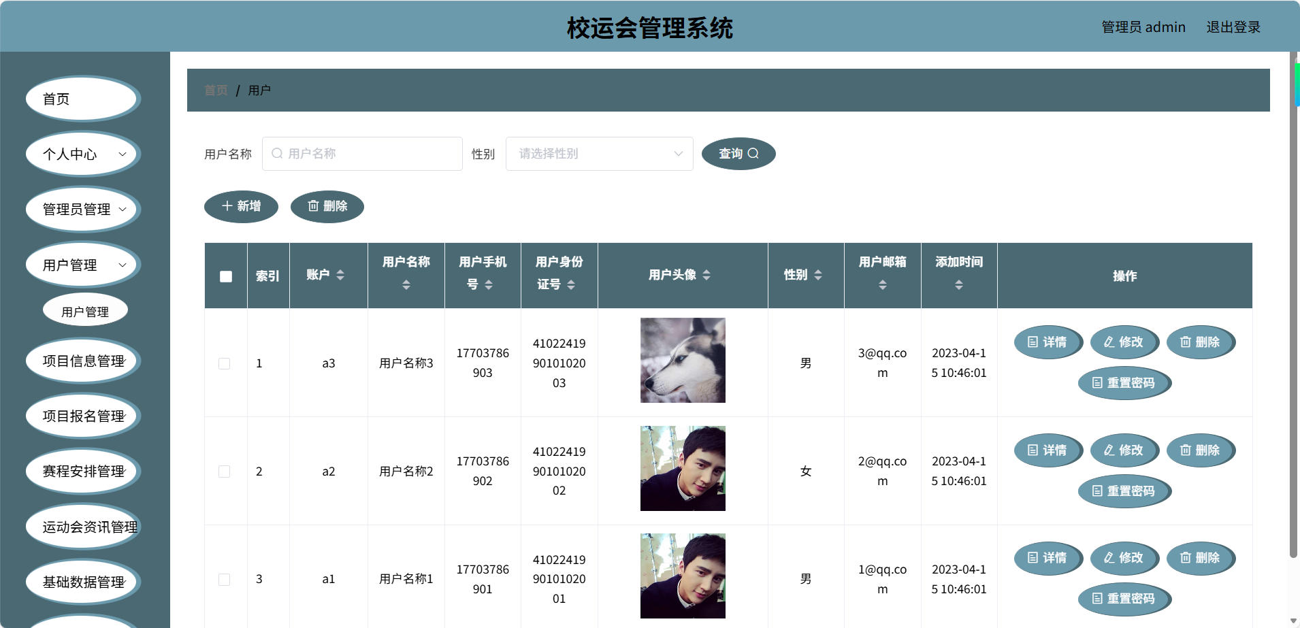Click 修改 for account a3
Image resolution: width=1300 pixels, height=628 pixels.
1124,342
